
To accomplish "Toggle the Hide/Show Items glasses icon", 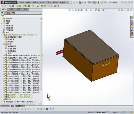I will (x=91, y=10).
